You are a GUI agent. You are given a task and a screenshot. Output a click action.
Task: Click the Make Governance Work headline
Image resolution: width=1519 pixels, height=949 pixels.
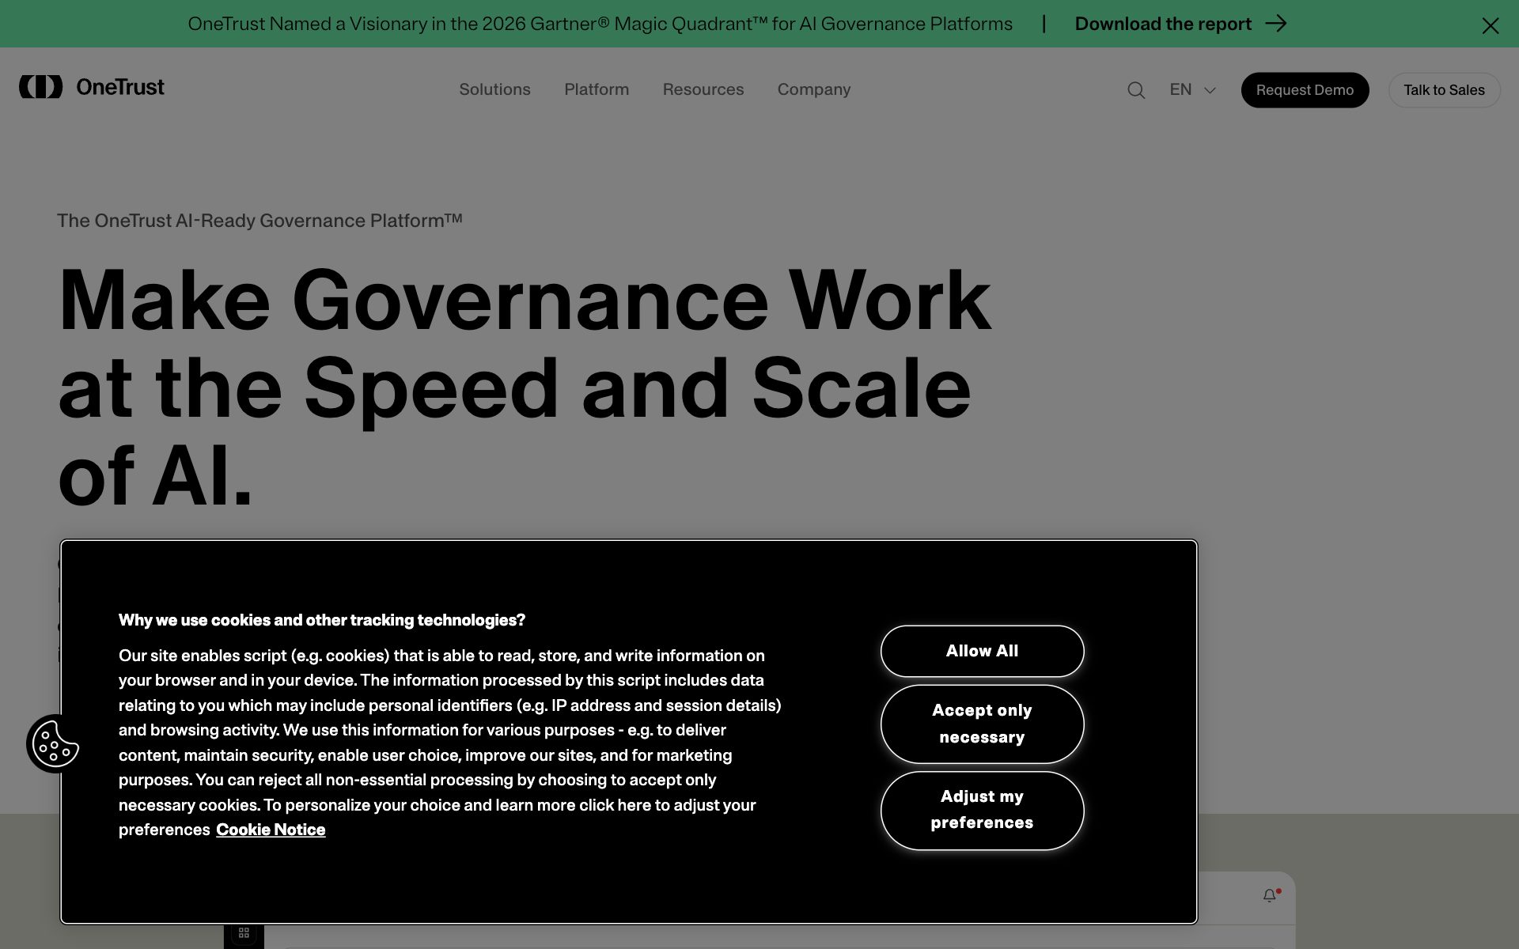tap(525, 388)
